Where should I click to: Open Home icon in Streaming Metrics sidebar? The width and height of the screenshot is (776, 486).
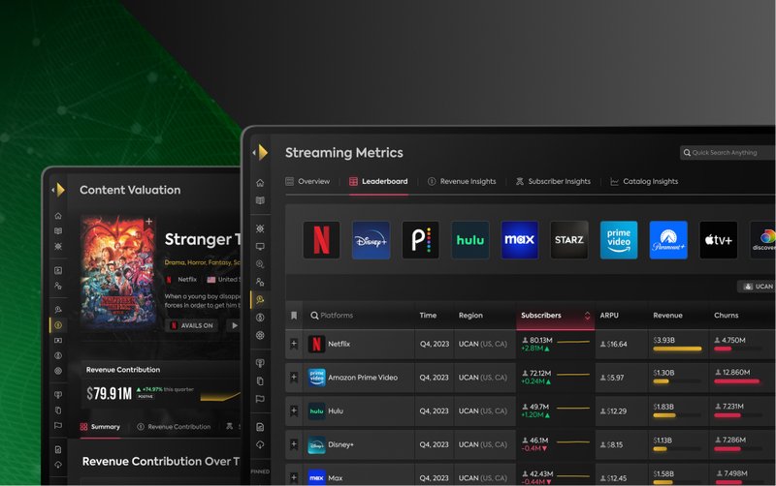tap(260, 183)
